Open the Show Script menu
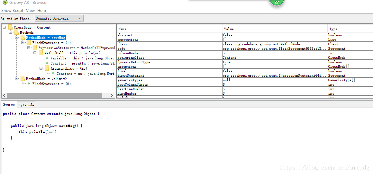Image resolution: width=373 pixels, height=174 pixels. pos(12,11)
